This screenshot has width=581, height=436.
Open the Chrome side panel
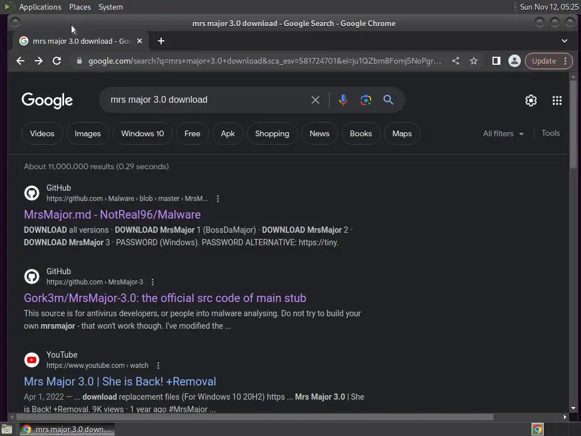pyautogui.click(x=496, y=61)
